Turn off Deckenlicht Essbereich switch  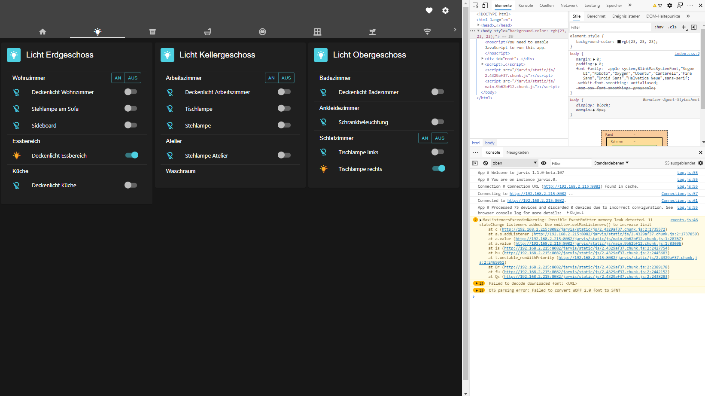(132, 155)
